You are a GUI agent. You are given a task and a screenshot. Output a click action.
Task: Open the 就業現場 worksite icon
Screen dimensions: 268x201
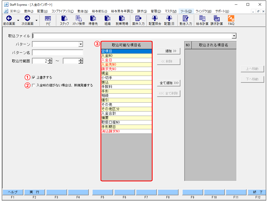[121, 20]
